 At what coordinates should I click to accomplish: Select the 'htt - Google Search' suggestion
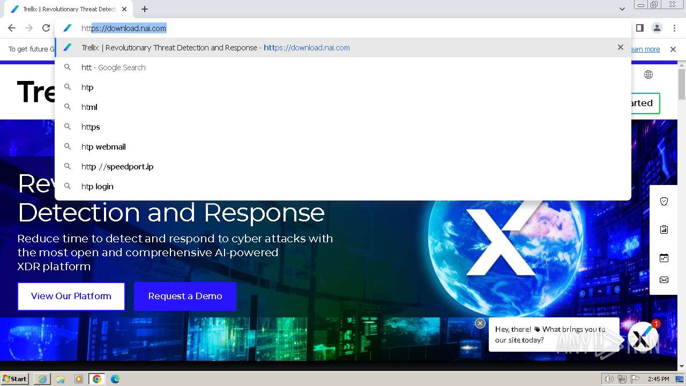[x=343, y=68]
